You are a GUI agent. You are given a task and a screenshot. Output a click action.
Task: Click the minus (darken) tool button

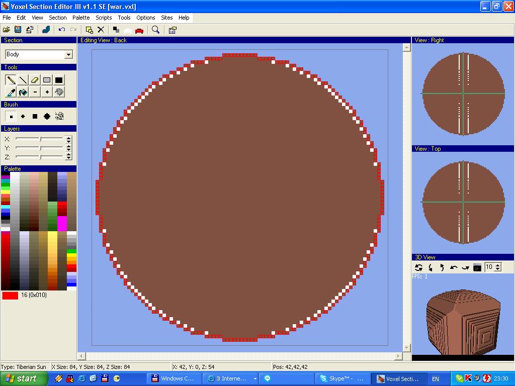(35, 92)
